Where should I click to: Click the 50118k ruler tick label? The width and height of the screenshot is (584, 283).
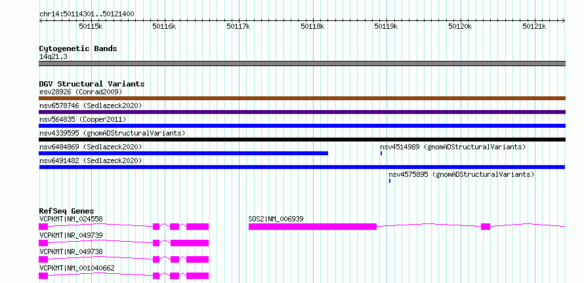click(312, 26)
